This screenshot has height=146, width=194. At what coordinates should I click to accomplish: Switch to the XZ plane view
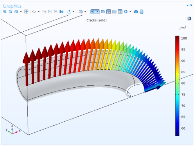click(56, 12)
